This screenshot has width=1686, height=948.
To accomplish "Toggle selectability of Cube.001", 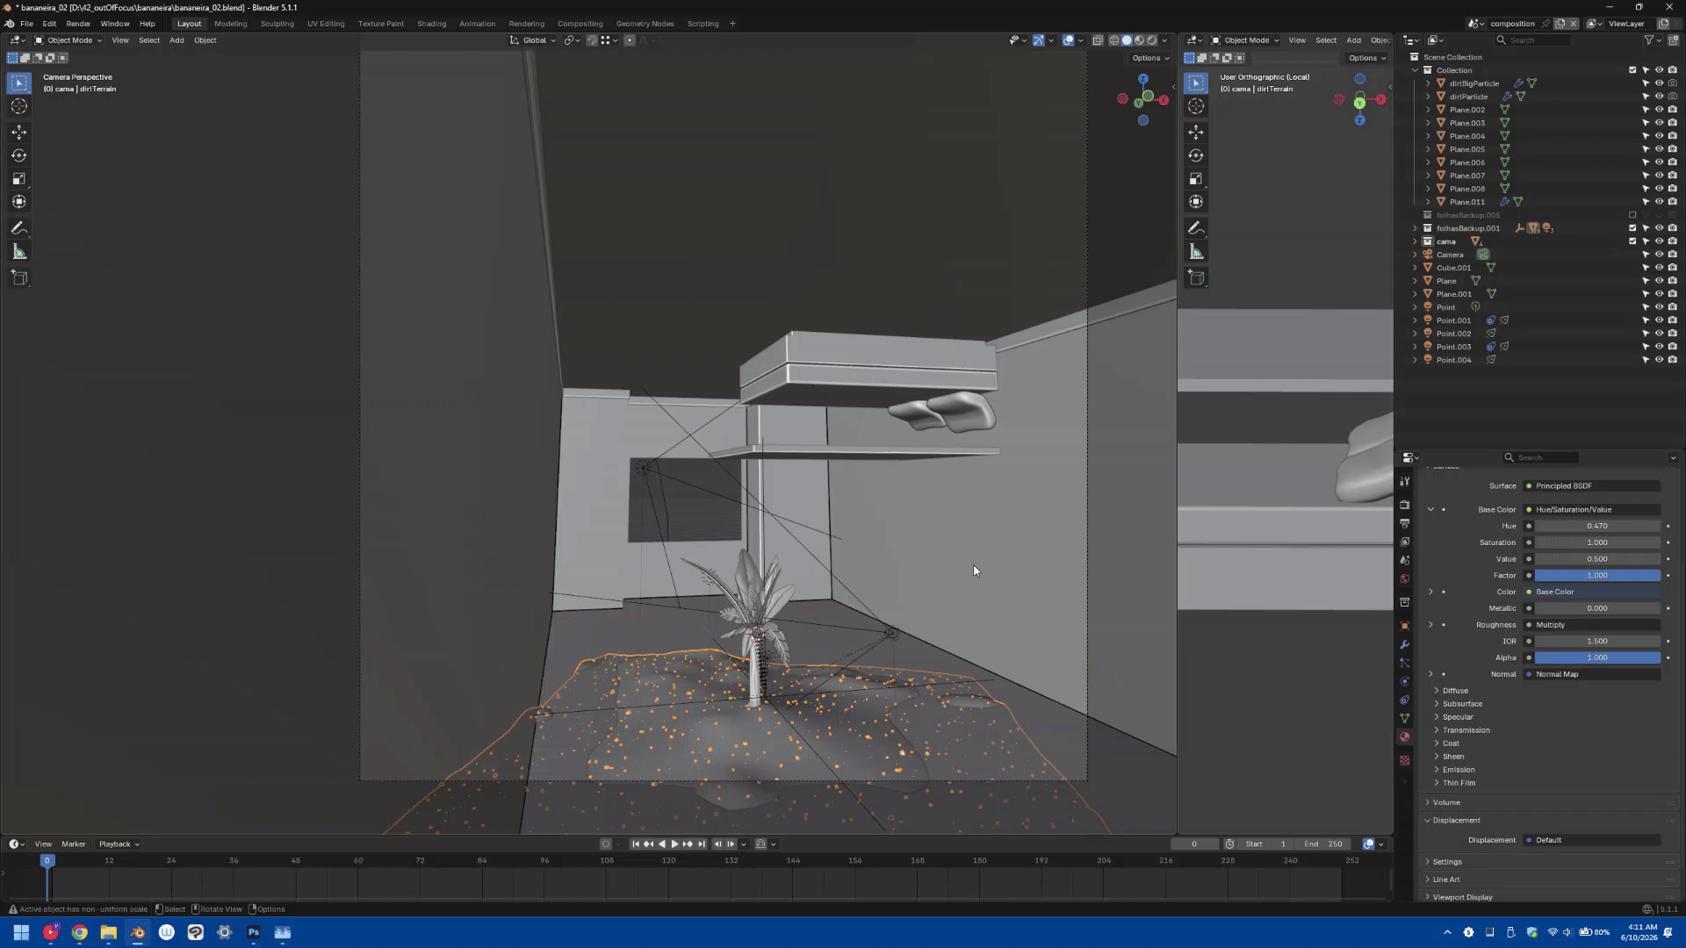I will 1646,268.
